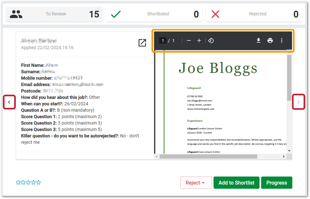
Task: Rotate the CV document
Action: (x=211, y=40)
